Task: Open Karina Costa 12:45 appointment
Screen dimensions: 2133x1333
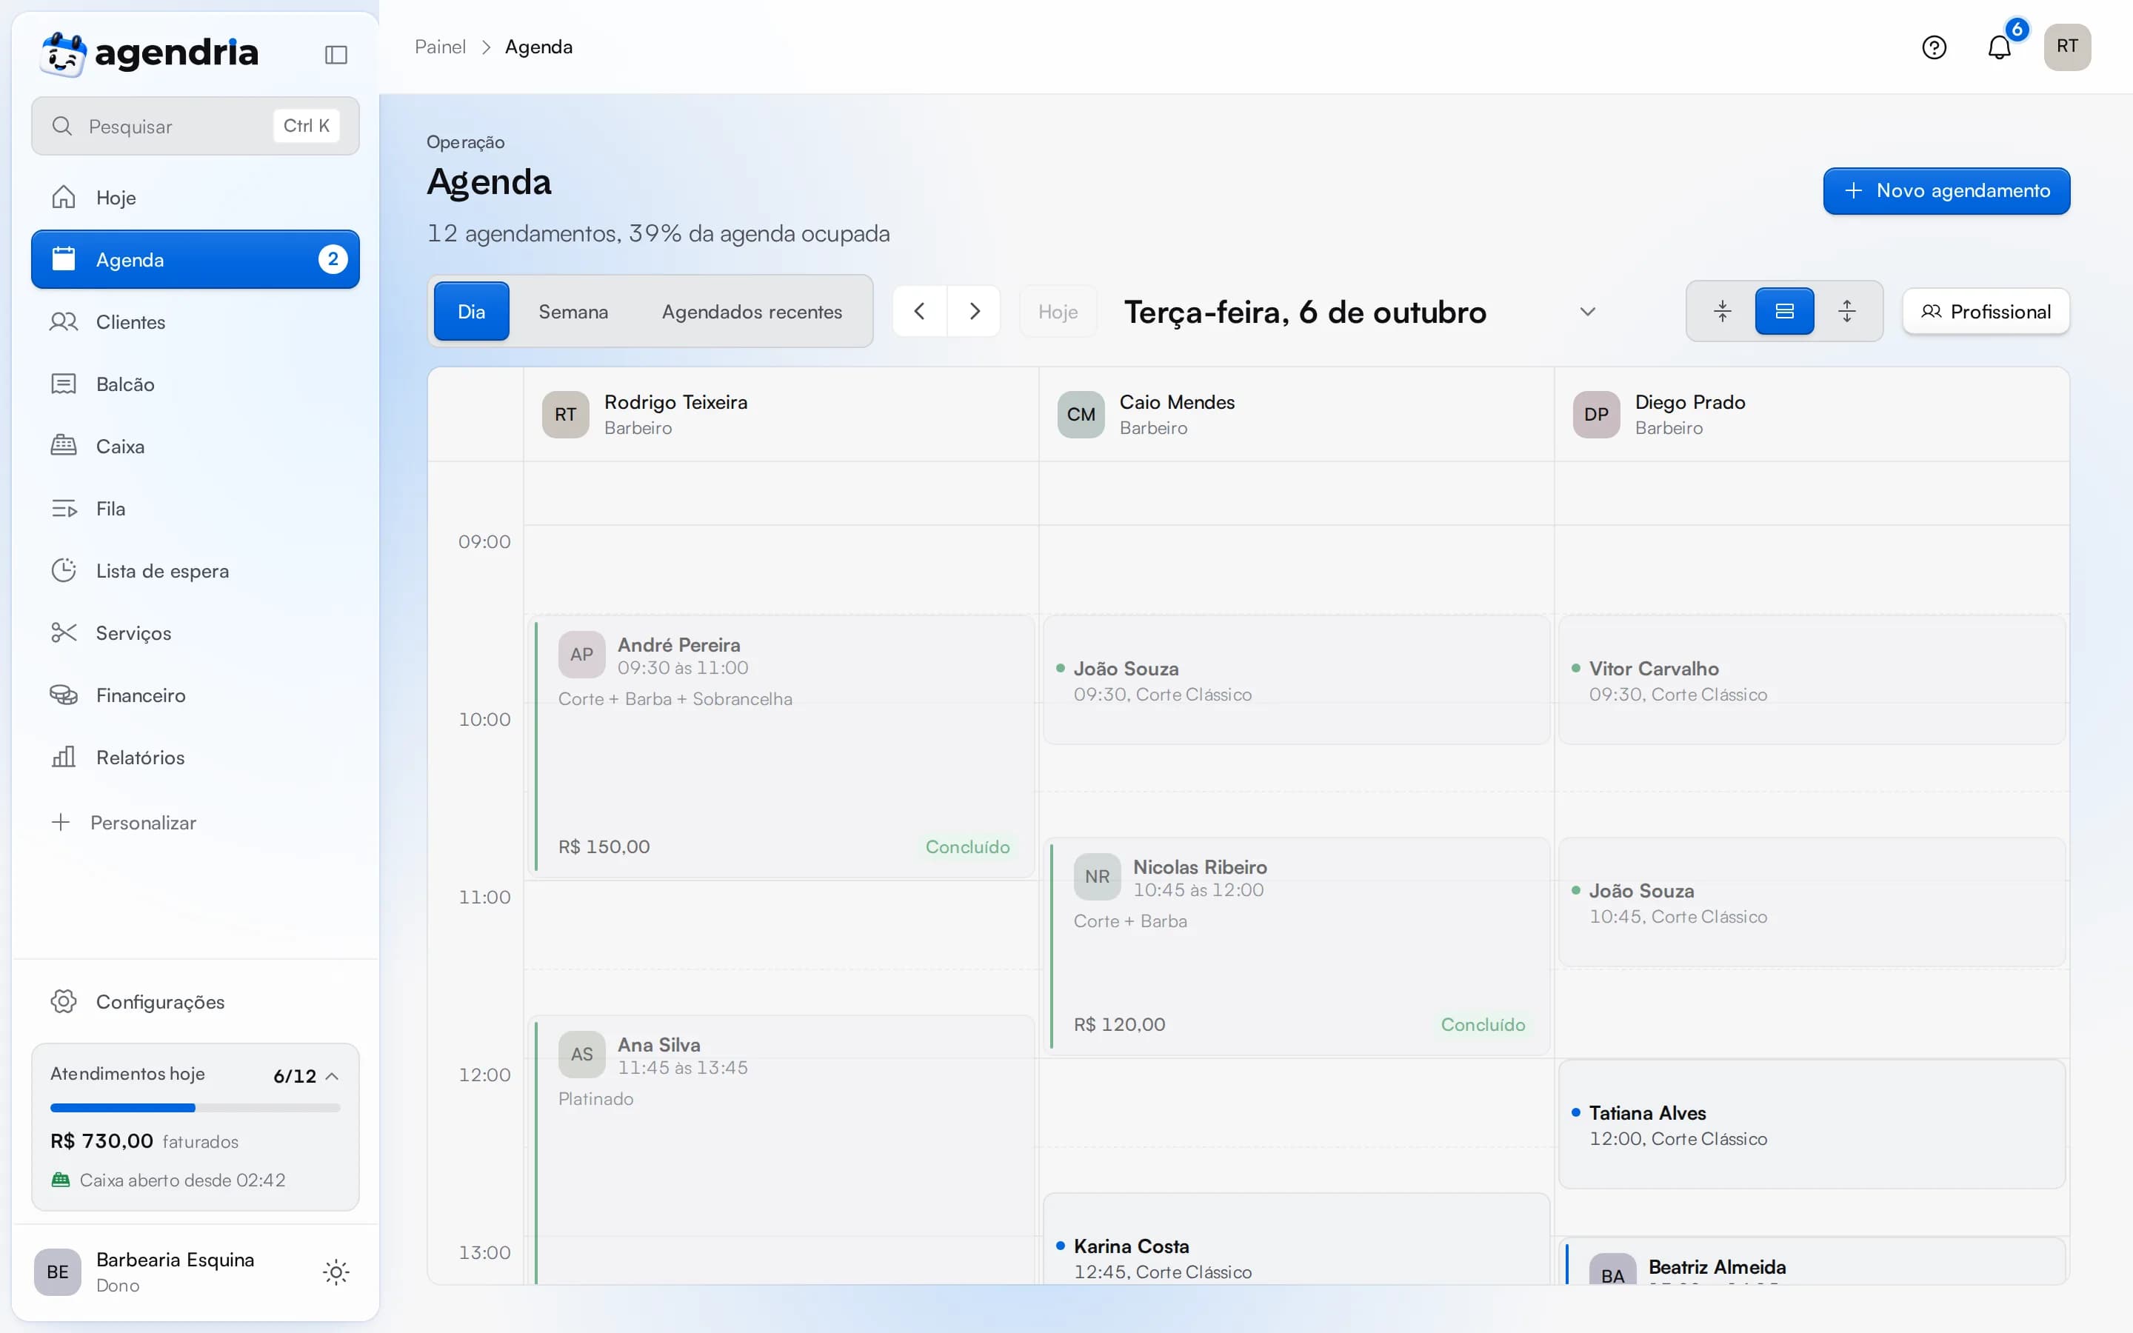Action: (x=1295, y=1239)
